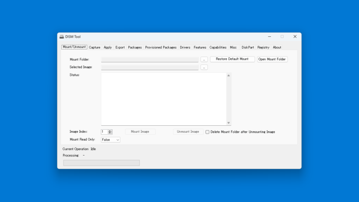Go to the Registry tab
The height and width of the screenshot is (202, 359).
pyautogui.click(x=263, y=47)
